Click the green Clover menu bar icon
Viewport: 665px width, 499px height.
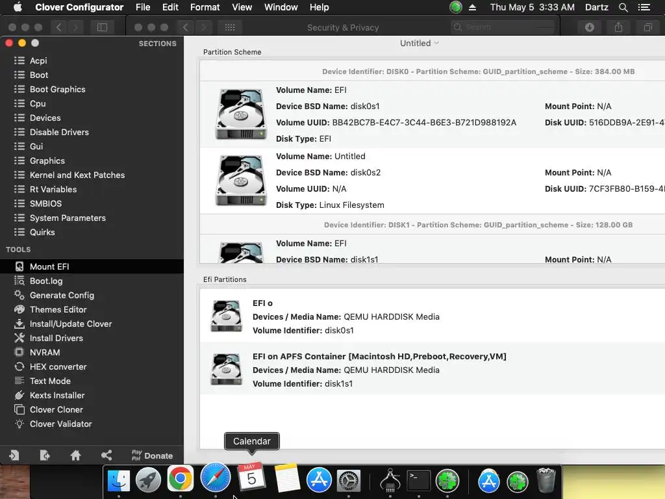pos(456,7)
